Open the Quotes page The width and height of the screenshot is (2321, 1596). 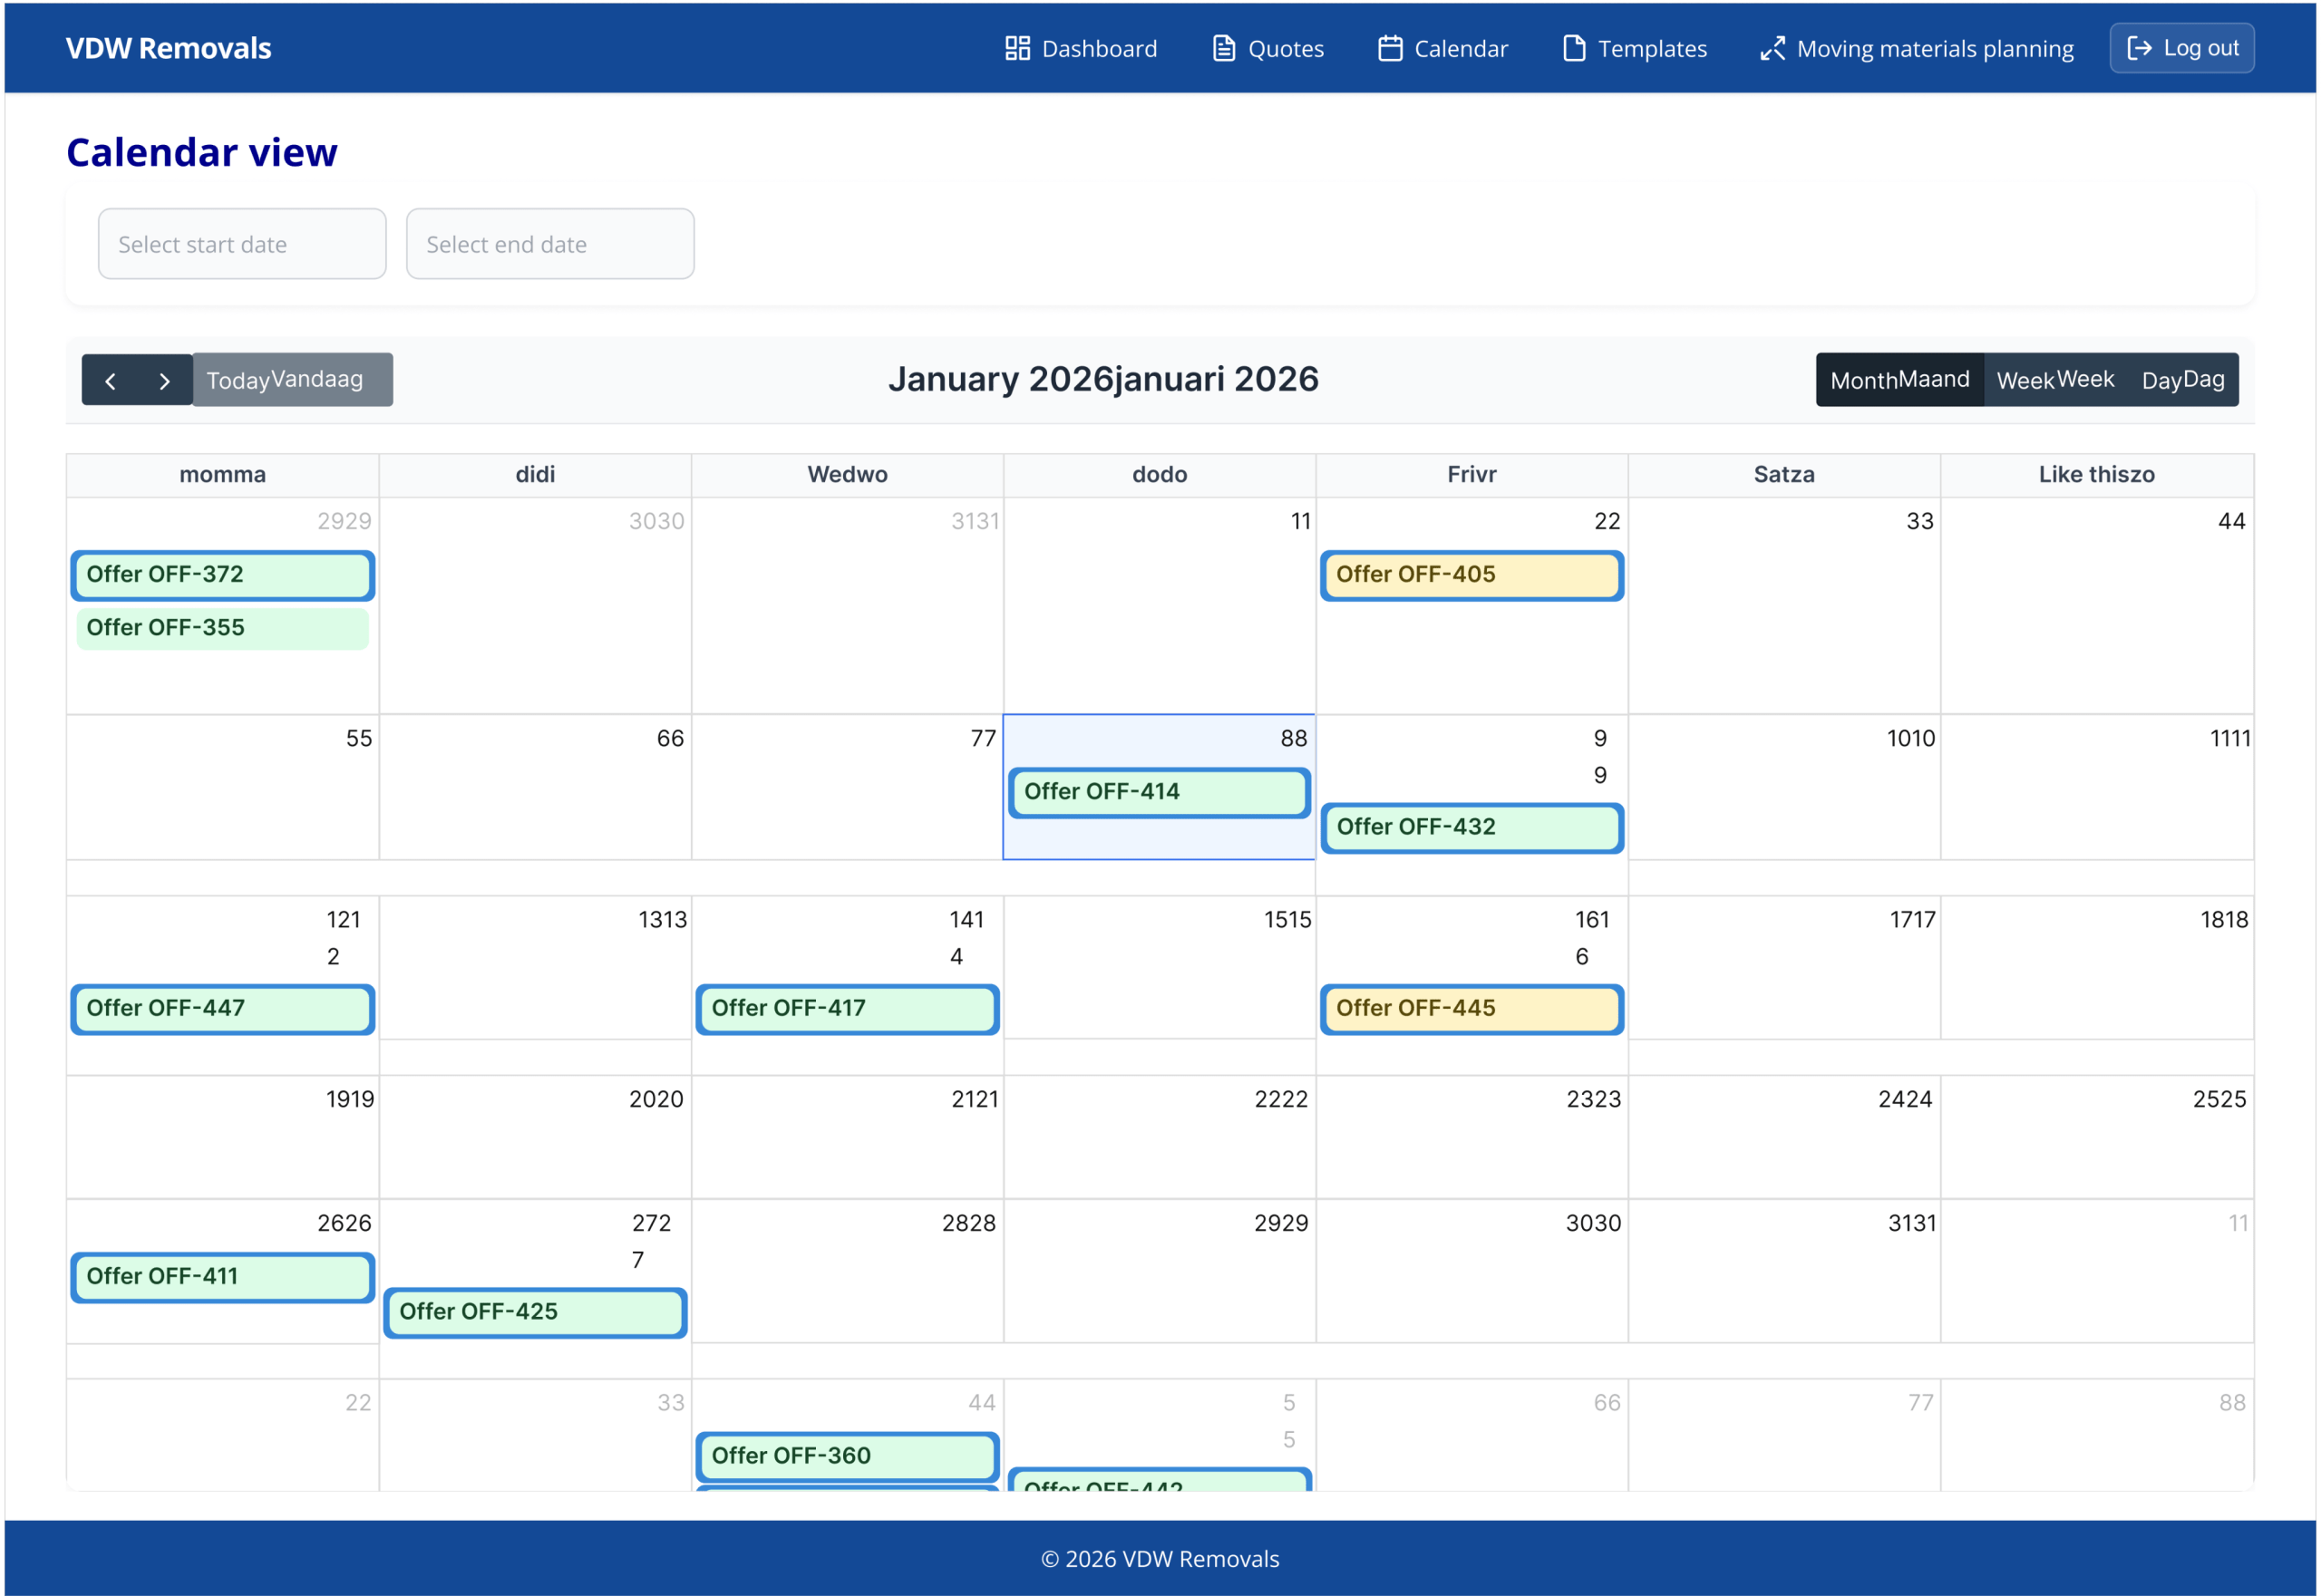(x=1267, y=48)
